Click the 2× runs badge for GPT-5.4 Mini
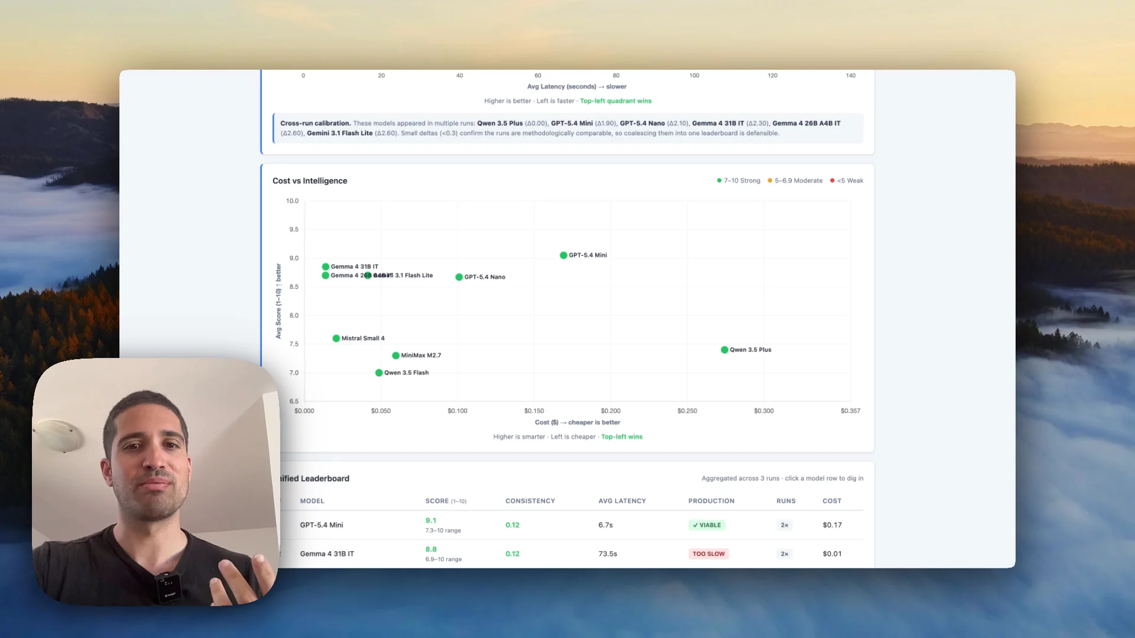The image size is (1135, 638). (784, 525)
